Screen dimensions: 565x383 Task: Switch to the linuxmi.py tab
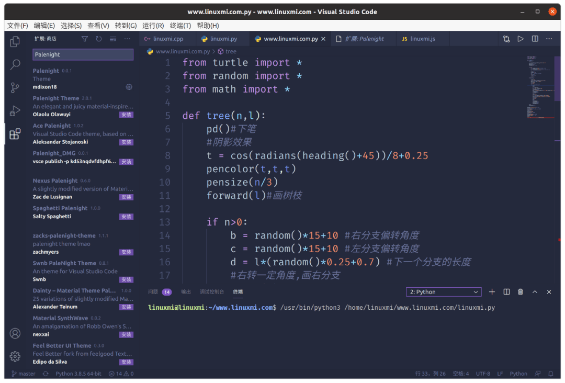[x=223, y=39]
